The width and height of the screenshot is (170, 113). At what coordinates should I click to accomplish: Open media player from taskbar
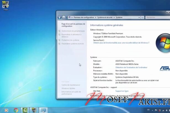tap(6, 110)
